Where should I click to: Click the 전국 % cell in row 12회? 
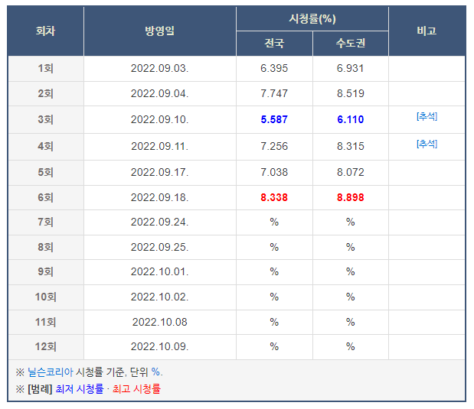pos(274,346)
